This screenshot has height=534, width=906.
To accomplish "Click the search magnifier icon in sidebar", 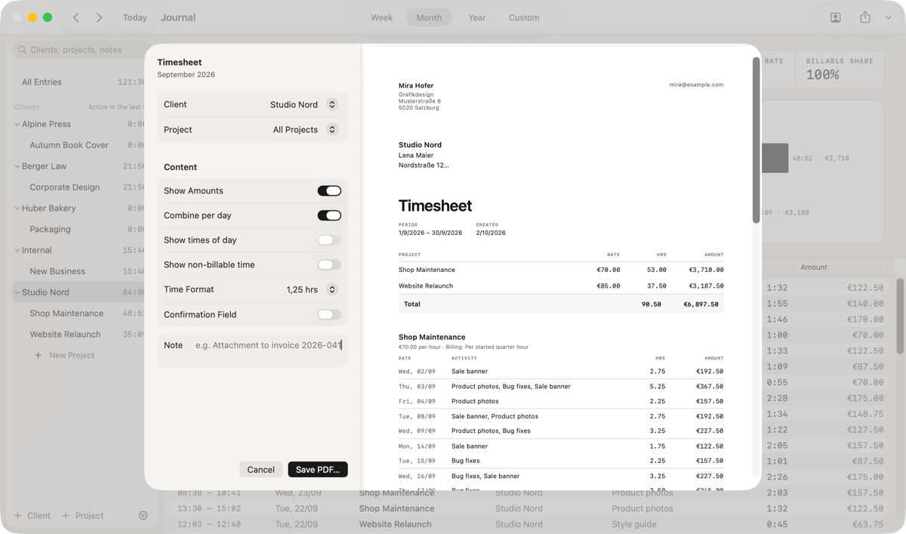I will click(x=22, y=50).
